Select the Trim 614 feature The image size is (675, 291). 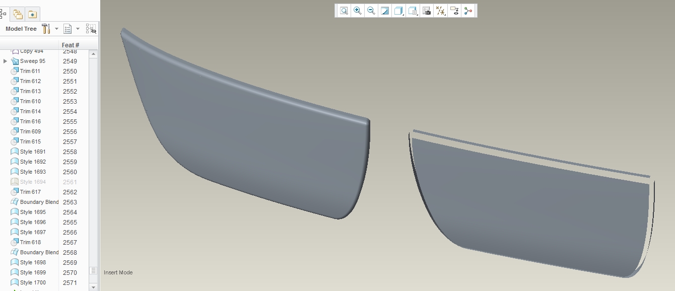click(30, 111)
